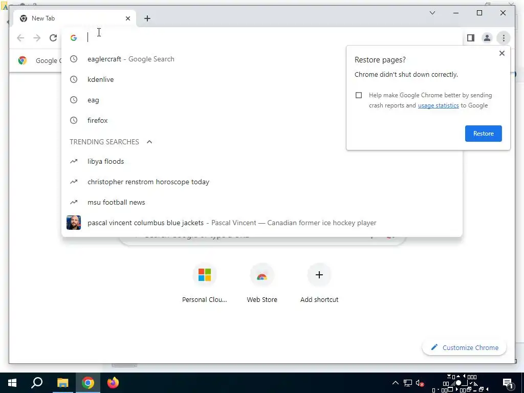
Task: Click Chrome icon in taskbar
Action: point(88,383)
